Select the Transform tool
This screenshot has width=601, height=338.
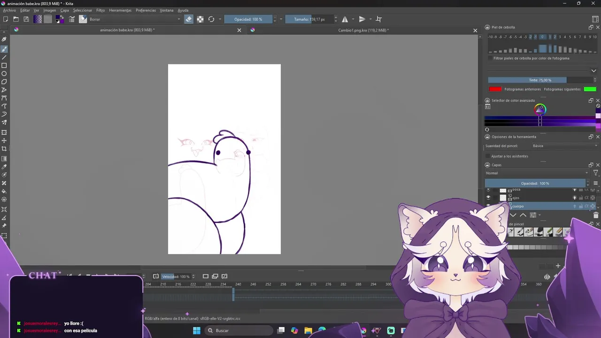(4, 132)
